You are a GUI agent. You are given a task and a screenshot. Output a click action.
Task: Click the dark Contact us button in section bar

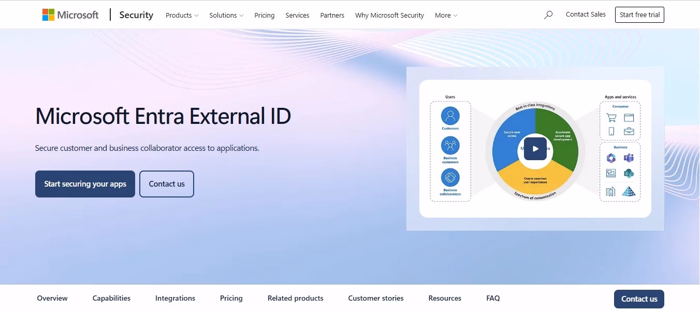coord(639,299)
